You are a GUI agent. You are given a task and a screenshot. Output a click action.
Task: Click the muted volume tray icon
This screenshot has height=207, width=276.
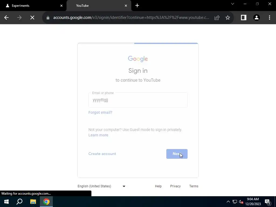pyautogui.click(x=241, y=202)
